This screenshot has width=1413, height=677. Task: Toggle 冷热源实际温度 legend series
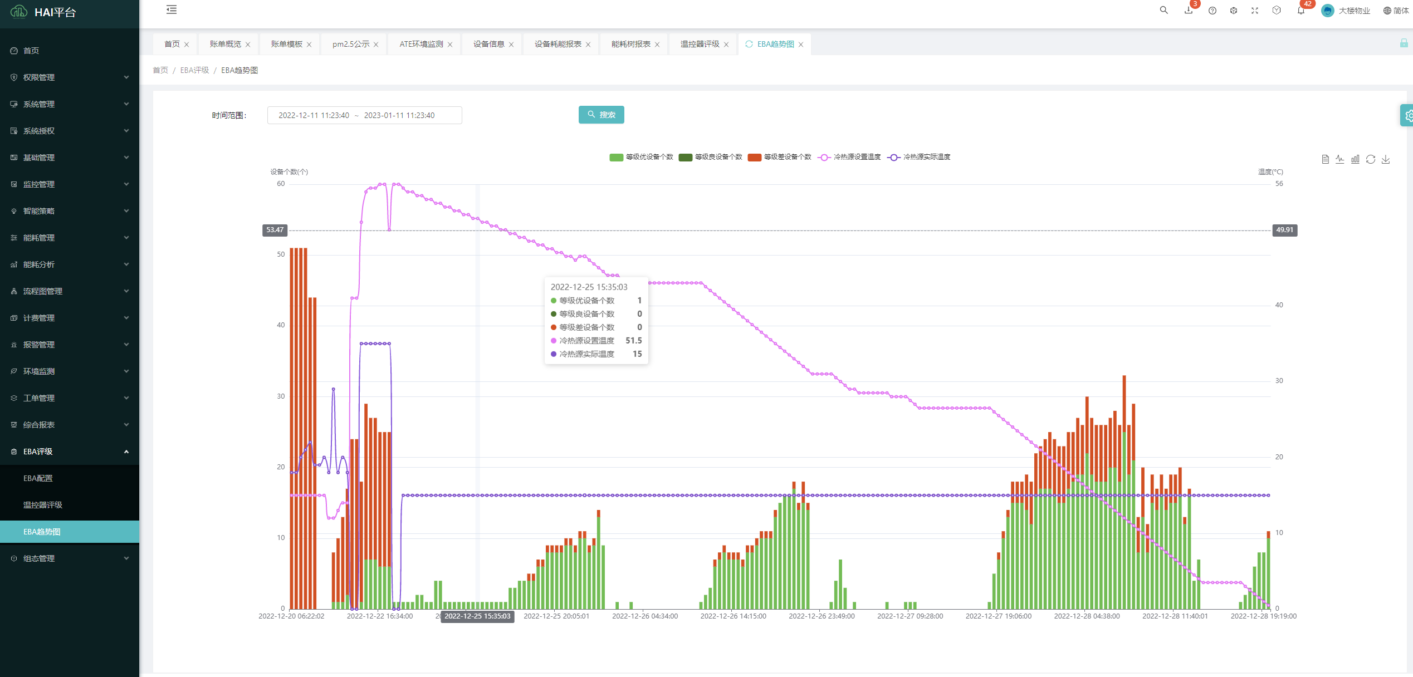pos(919,157)
